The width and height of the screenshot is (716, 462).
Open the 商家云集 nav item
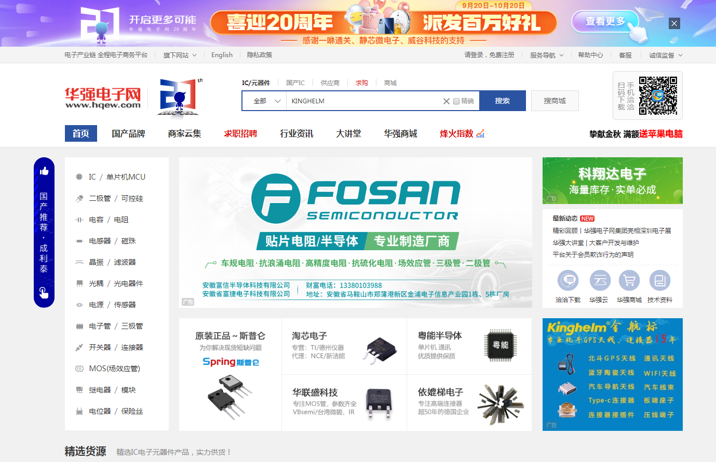[184, 133]
